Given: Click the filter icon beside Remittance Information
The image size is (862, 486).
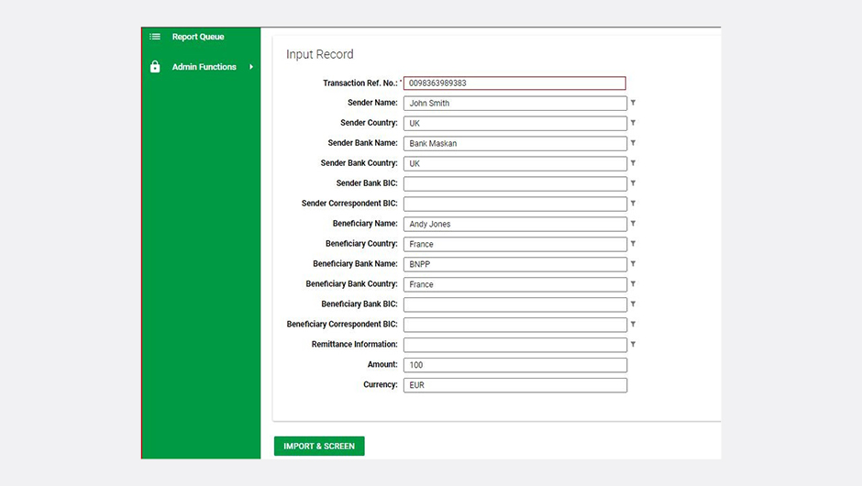Looking at the screenshot, I should point(633,344).
